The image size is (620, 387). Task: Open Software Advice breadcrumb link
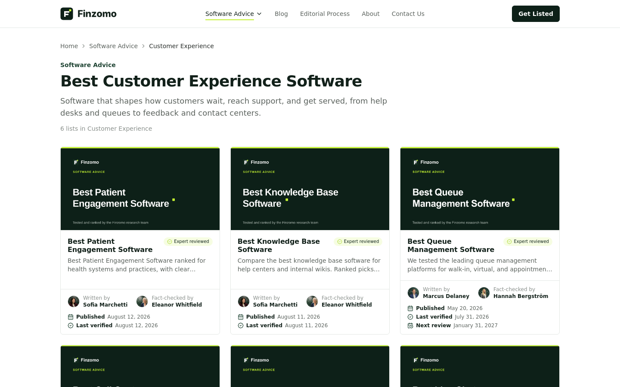tap(113, 46)
